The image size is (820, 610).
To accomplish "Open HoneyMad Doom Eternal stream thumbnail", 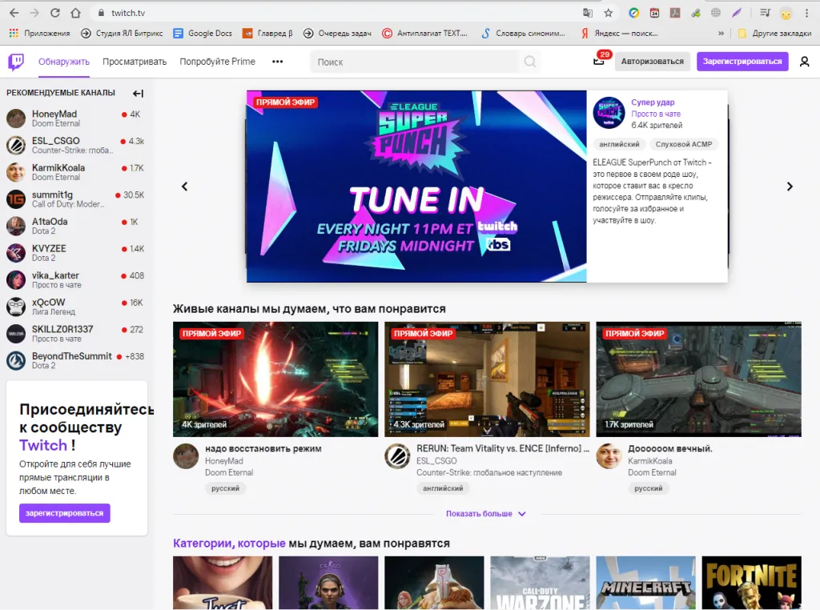I will 275,379.
